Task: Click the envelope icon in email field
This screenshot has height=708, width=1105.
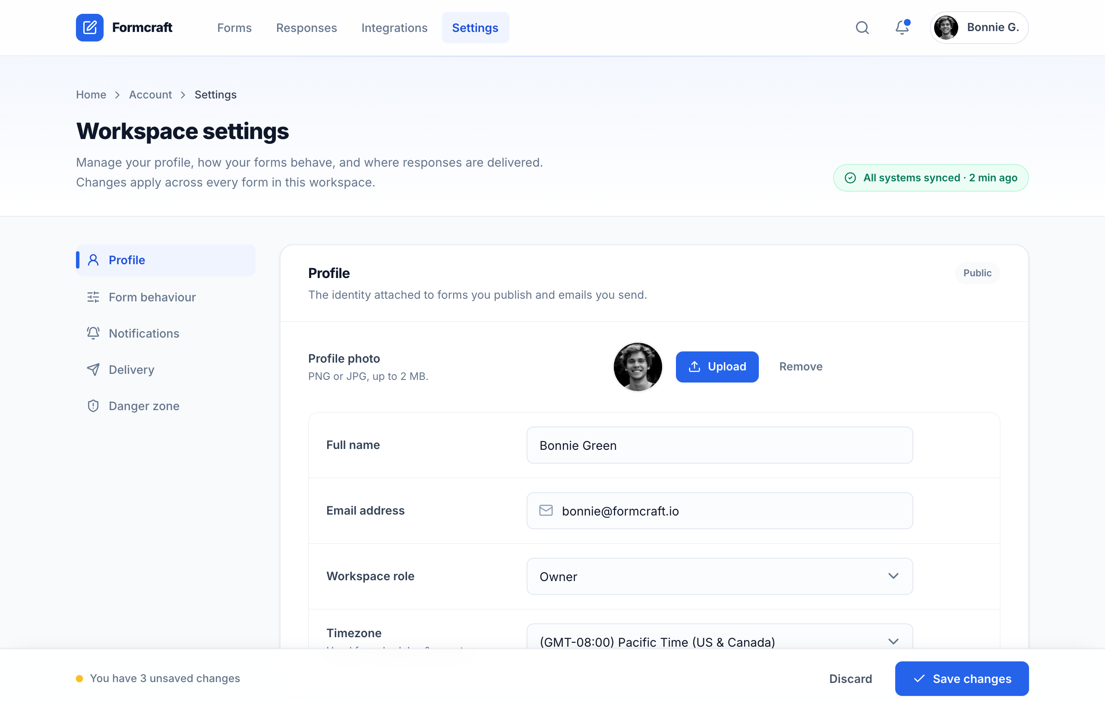Action: 546,510
